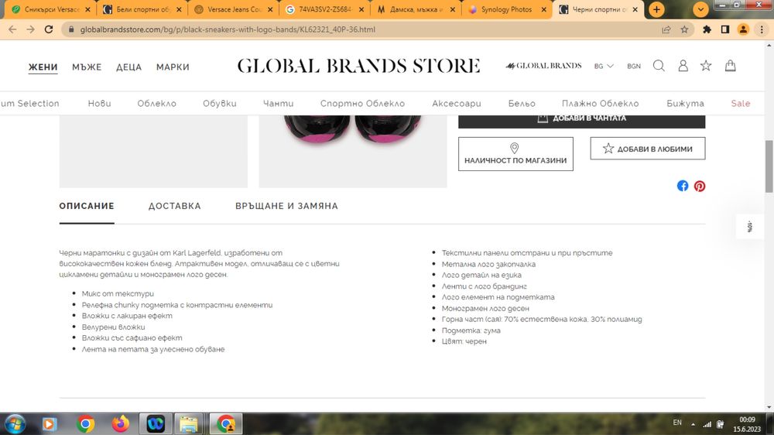Open the tab search dropdown arrow
774x435 pixels.
tap(700, 9)
